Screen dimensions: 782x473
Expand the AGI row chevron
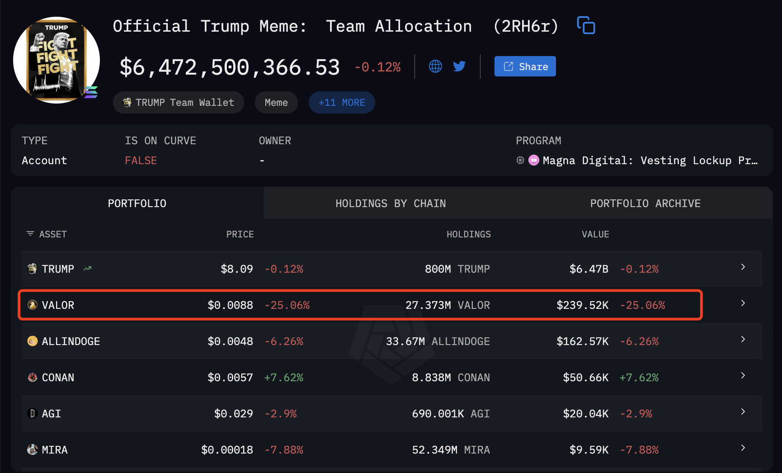743,412
